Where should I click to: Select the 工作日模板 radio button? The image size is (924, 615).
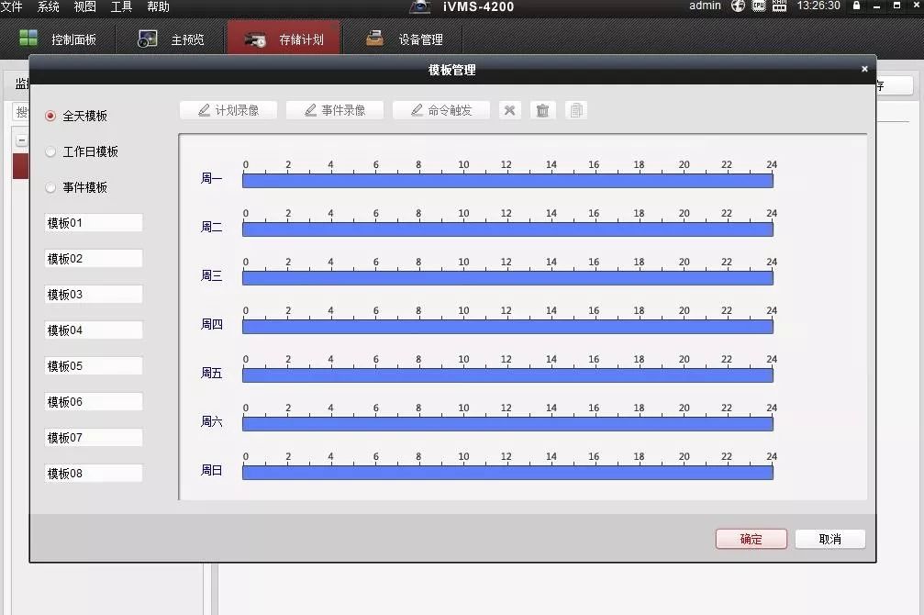(x=50, y=151)
